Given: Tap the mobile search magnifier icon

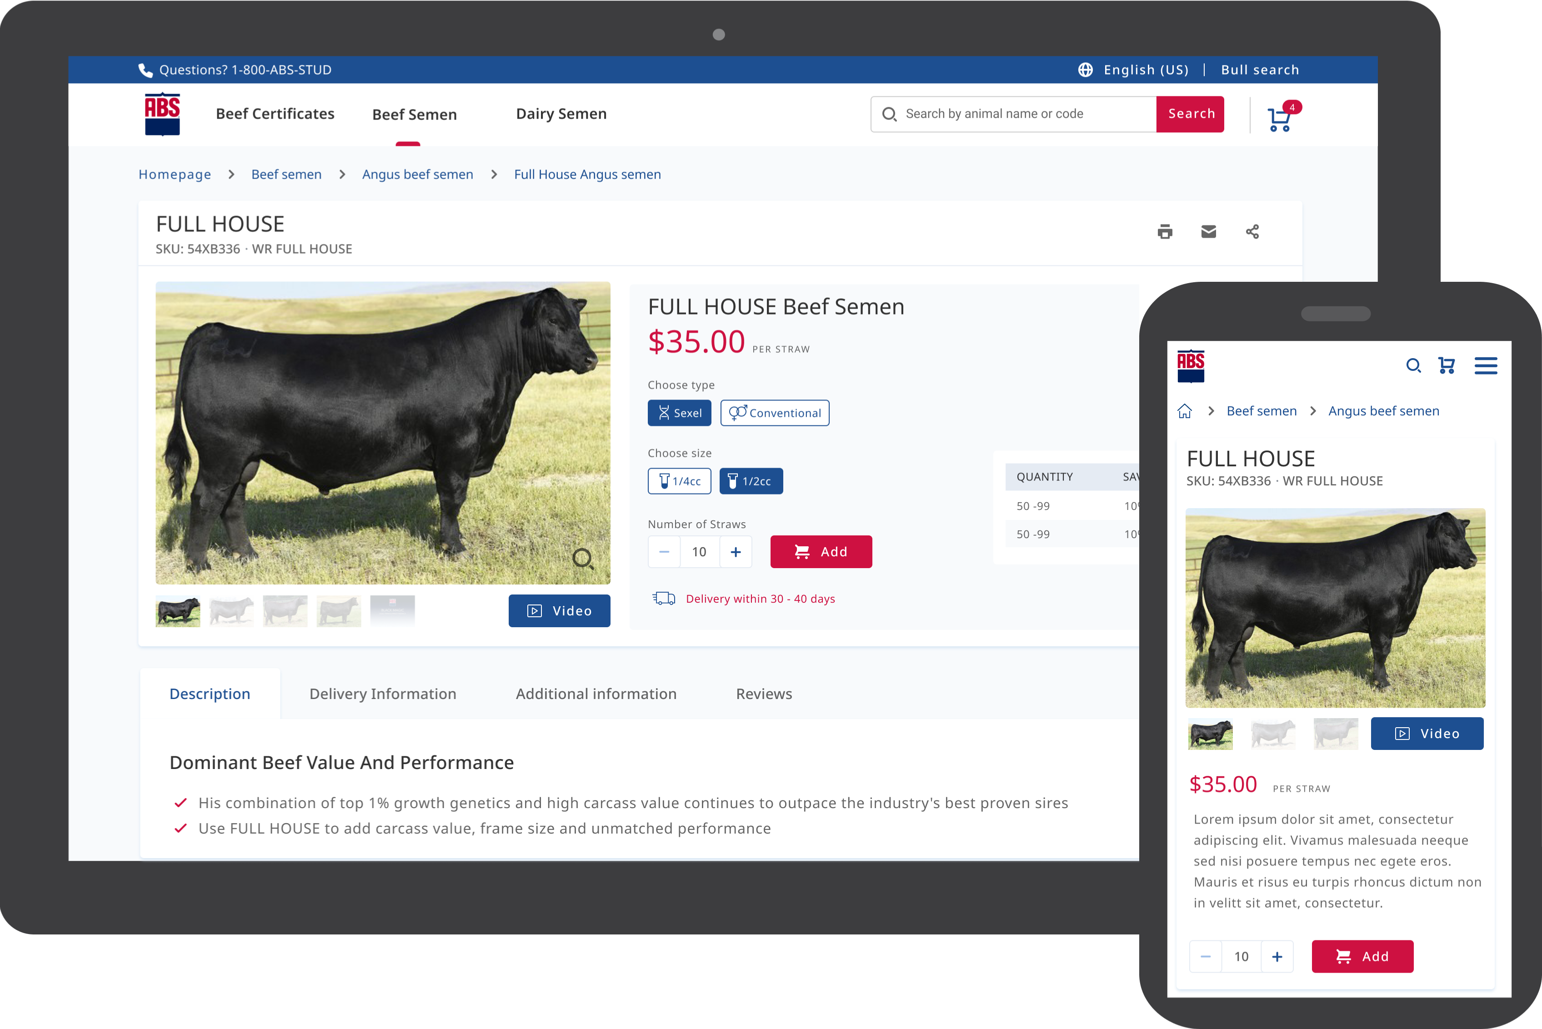Looking at the screenshot, I should tap(1413, 365).
